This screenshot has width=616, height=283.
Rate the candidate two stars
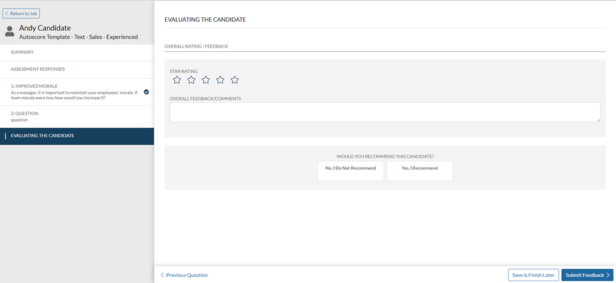click(x=192, y=80)
